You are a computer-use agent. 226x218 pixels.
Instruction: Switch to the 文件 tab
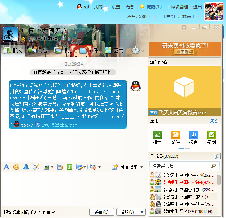89,50
